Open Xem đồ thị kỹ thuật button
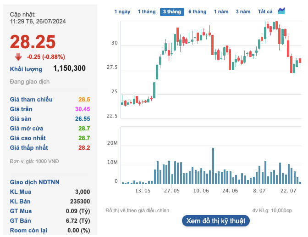Viewport: 308px width, 237px height. pos(215,221)
